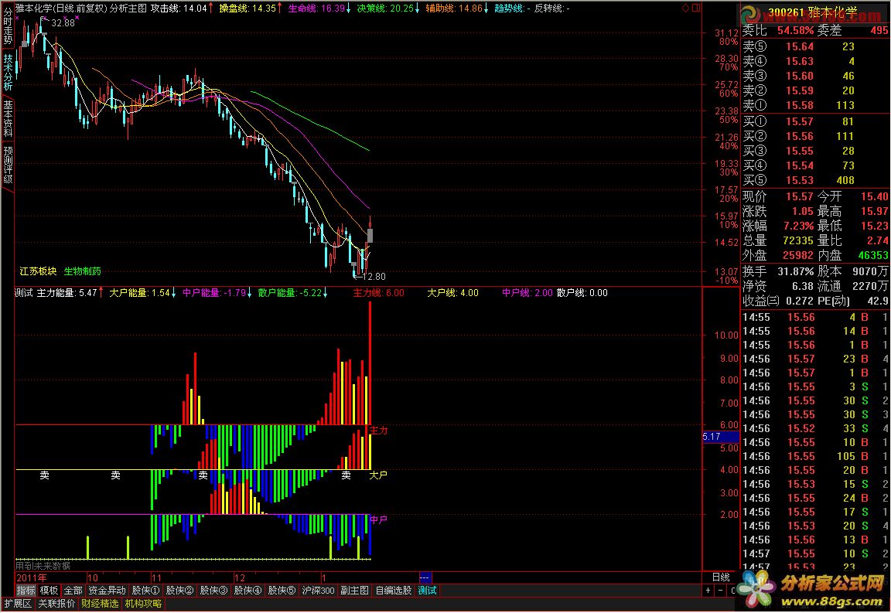Click the 散户能量: -5.22 indicator label
Screen dimensions: 891x613
292,293
